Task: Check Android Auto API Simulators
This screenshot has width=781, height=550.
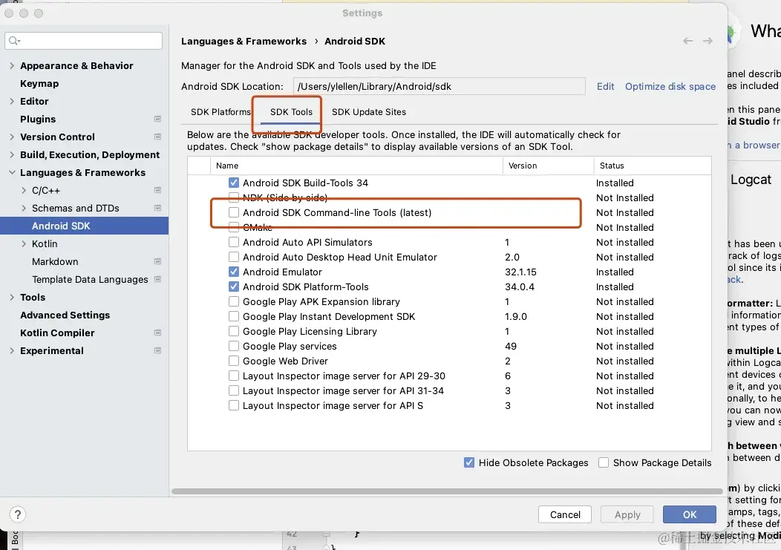Action: pos(234,242)
